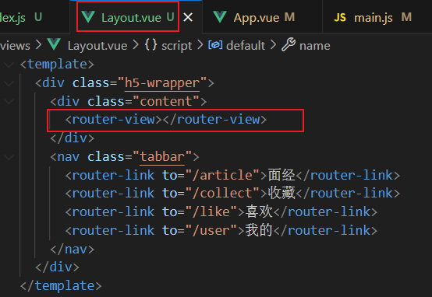Click the JS icon on main.js tab

pos(340,18)
